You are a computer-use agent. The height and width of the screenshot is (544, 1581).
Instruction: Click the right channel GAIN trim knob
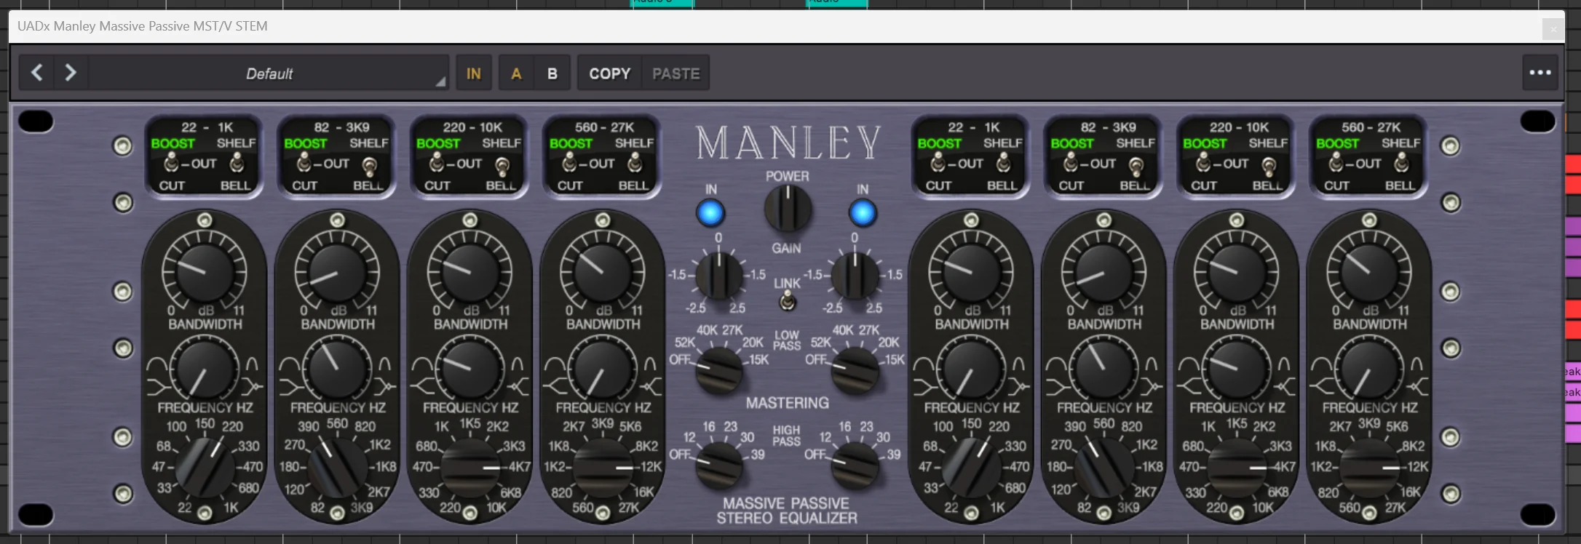(855, 276)
